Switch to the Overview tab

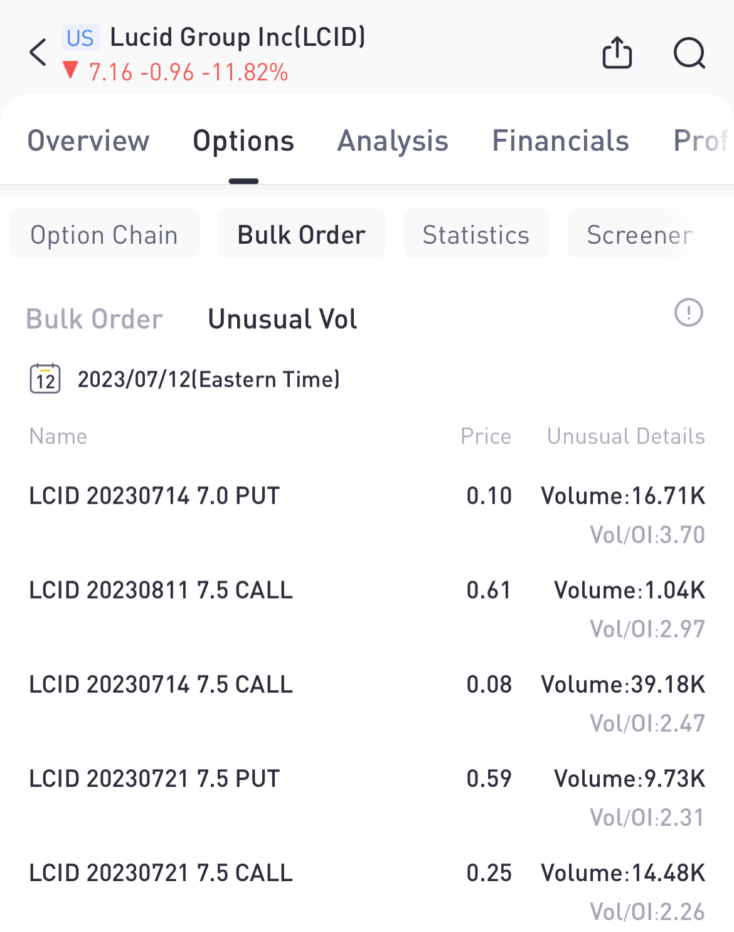point(88,141)
